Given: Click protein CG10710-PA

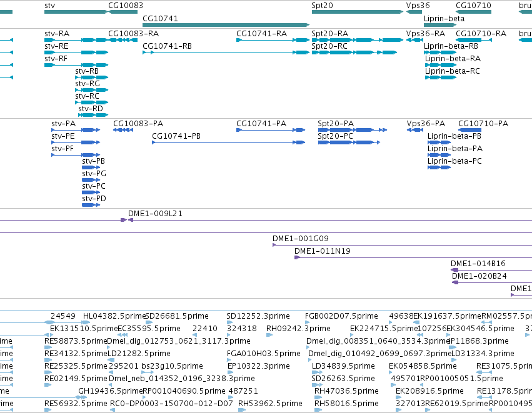Looking at the screenshot, I should pyautogui.click(x=470, y=130).
